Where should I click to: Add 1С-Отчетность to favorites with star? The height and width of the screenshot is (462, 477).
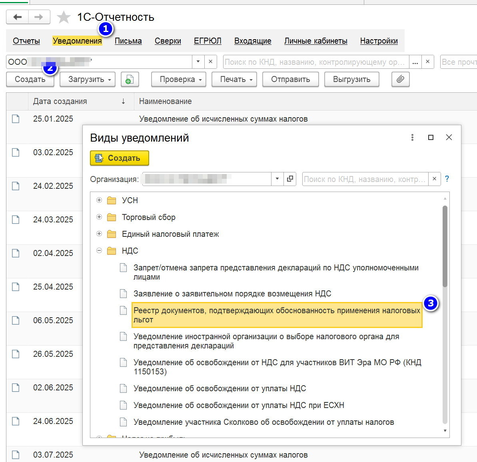click(x=64, y=17)
